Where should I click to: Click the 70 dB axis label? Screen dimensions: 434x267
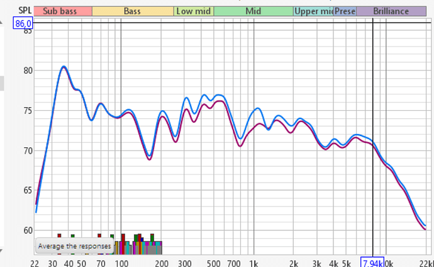(28, 151)
